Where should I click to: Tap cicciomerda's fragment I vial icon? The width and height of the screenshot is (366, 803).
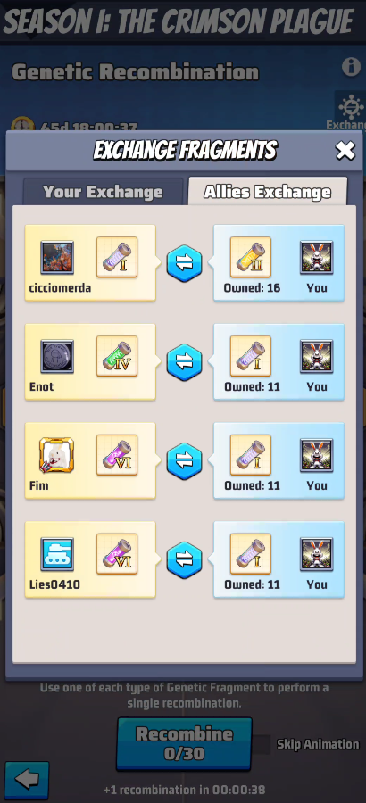point(117,257)
